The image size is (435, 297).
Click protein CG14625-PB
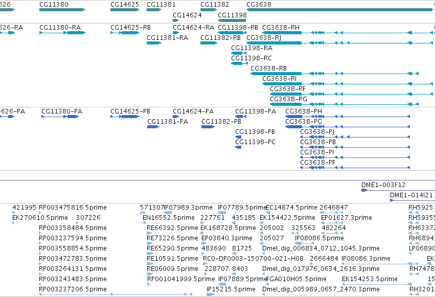click(x=125, y=117)
